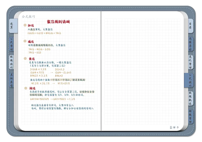Select the line 即可保留为3/3、3/4、3/5的形式
The width and height of the screenshot is (202, 142).
tap(64, 95)
